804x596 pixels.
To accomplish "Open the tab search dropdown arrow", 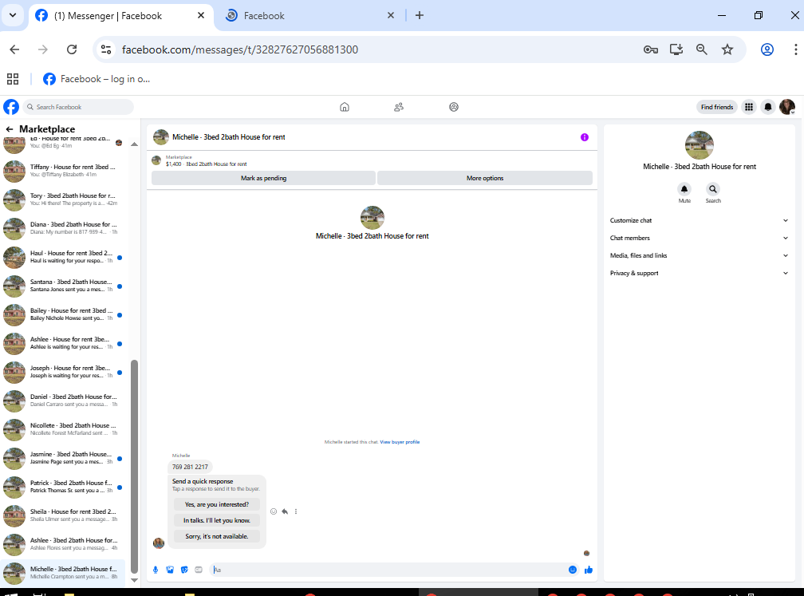I will 13,15.
